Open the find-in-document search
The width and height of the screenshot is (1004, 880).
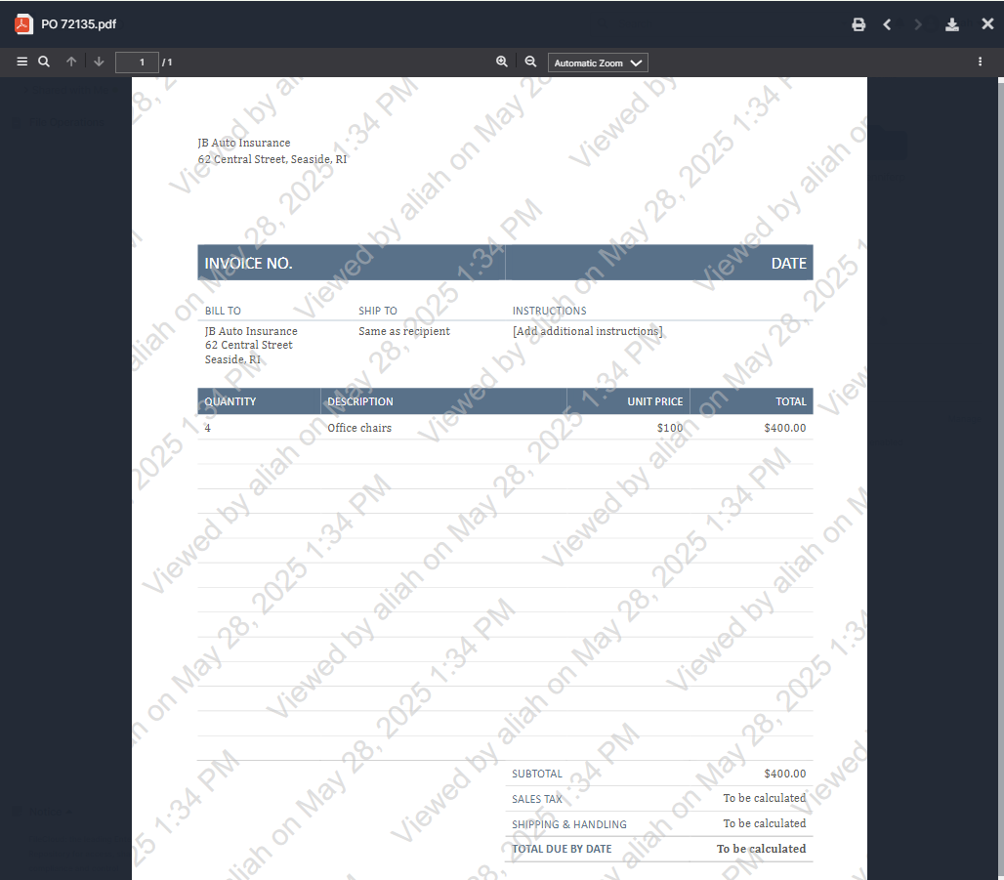coord(44,62)
